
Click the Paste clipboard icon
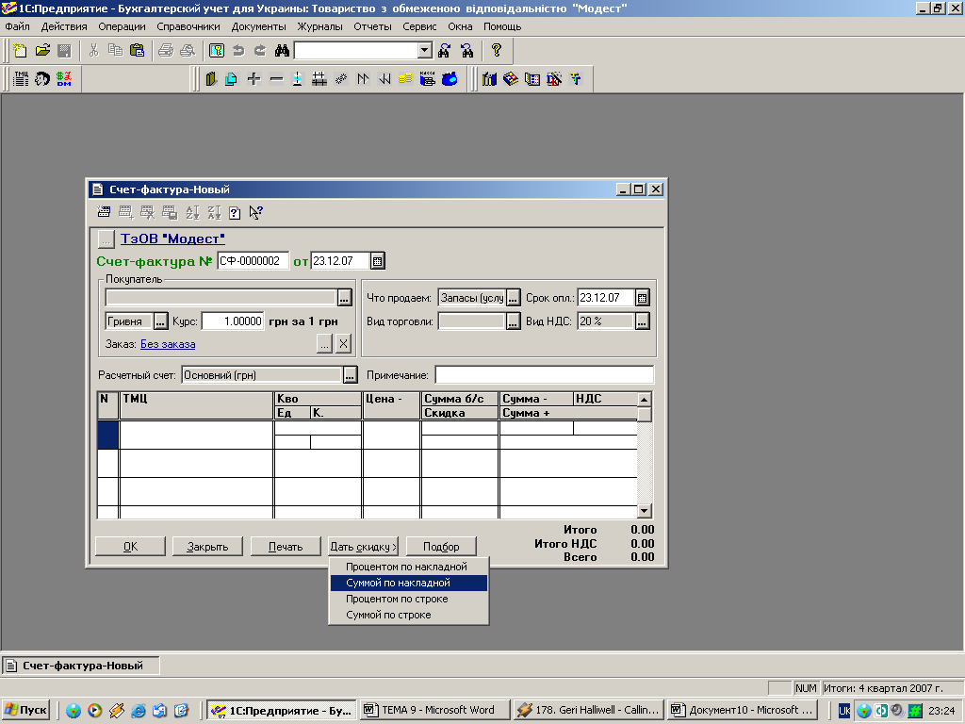pos(138,51)
